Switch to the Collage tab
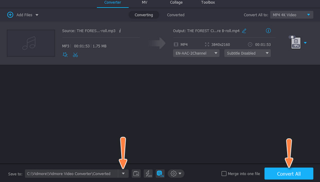 point(176,3)
